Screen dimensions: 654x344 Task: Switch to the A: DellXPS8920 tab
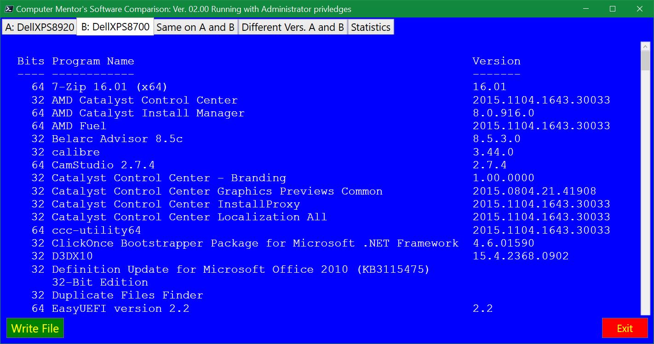click(x=39, y=27)
